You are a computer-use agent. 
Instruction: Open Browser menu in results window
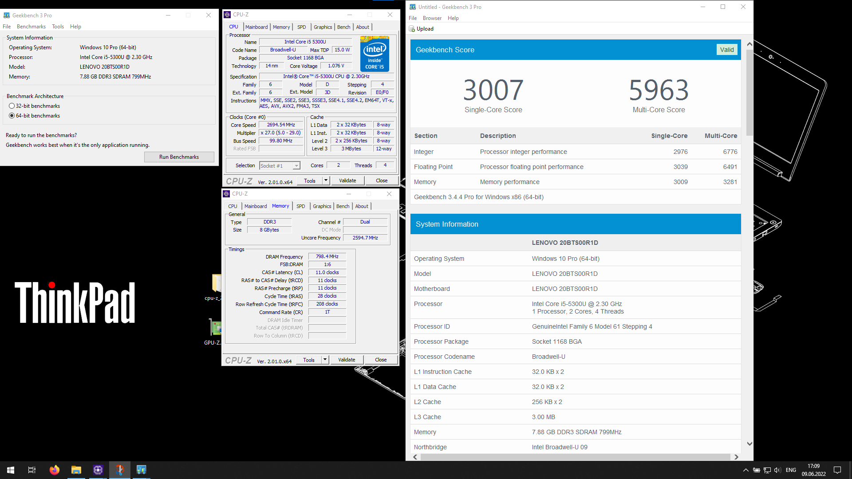coord(432,18)
